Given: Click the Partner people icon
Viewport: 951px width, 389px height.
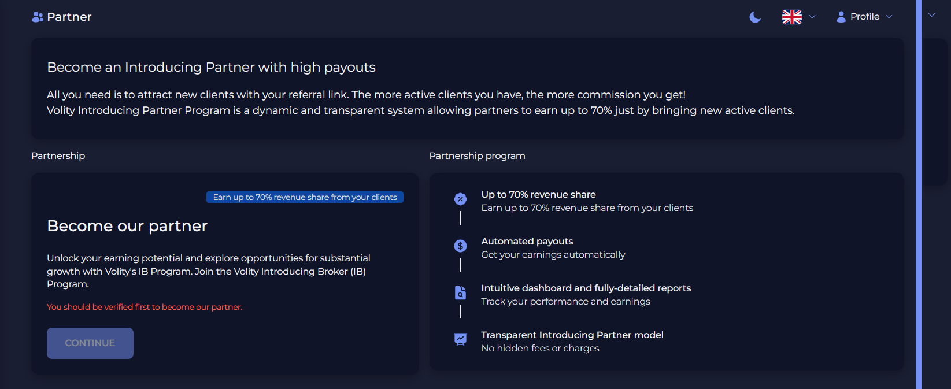Looking at the screenshot, I should pos(38,17).
